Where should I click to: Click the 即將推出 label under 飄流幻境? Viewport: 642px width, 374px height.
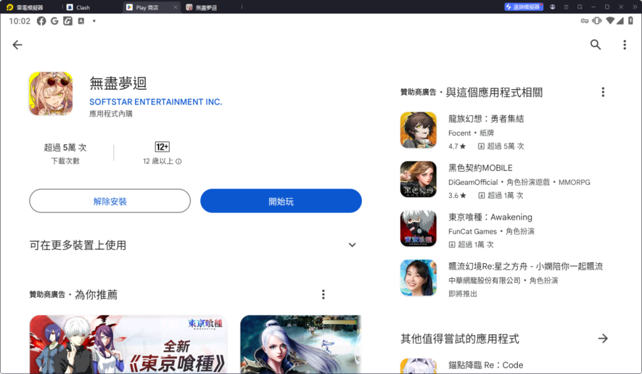click(x=463, y=293)
